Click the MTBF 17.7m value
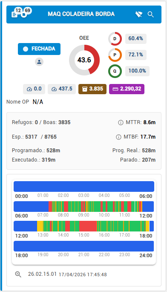 pyautogui.click(x=148, y=137)
